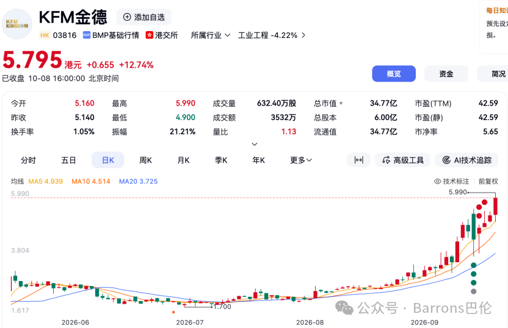Viewport: 508px width, 328px height.
Task: Select the 年K chart period
Action: 258,160
